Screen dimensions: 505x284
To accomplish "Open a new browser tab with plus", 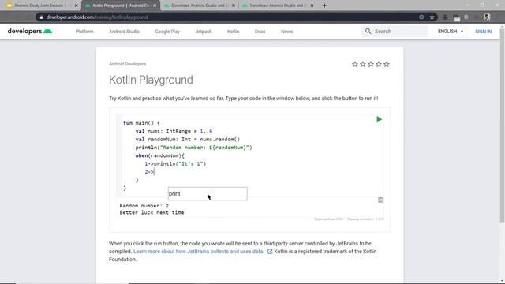I will [x=324, y=6].
